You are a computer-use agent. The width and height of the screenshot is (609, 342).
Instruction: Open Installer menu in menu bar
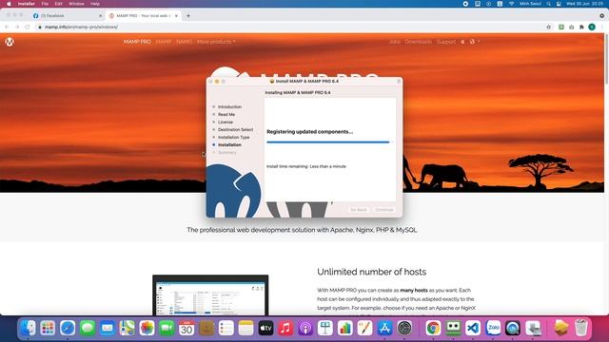(x=27, y=4)
